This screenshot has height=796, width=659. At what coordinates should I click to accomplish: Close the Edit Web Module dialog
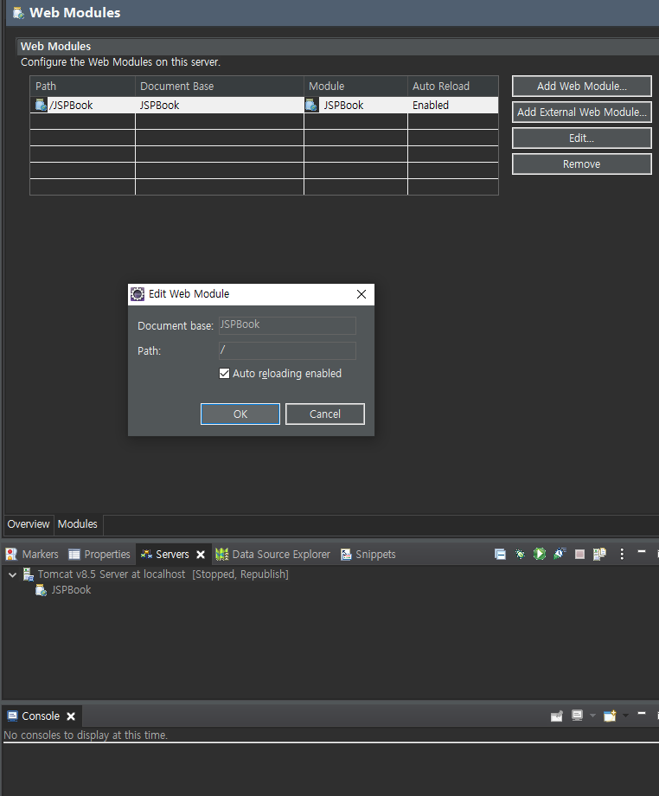coord(361,294)
